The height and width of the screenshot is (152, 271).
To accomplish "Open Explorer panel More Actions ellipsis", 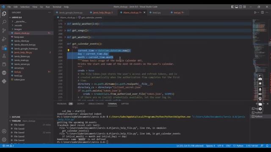I will [50, 12].
